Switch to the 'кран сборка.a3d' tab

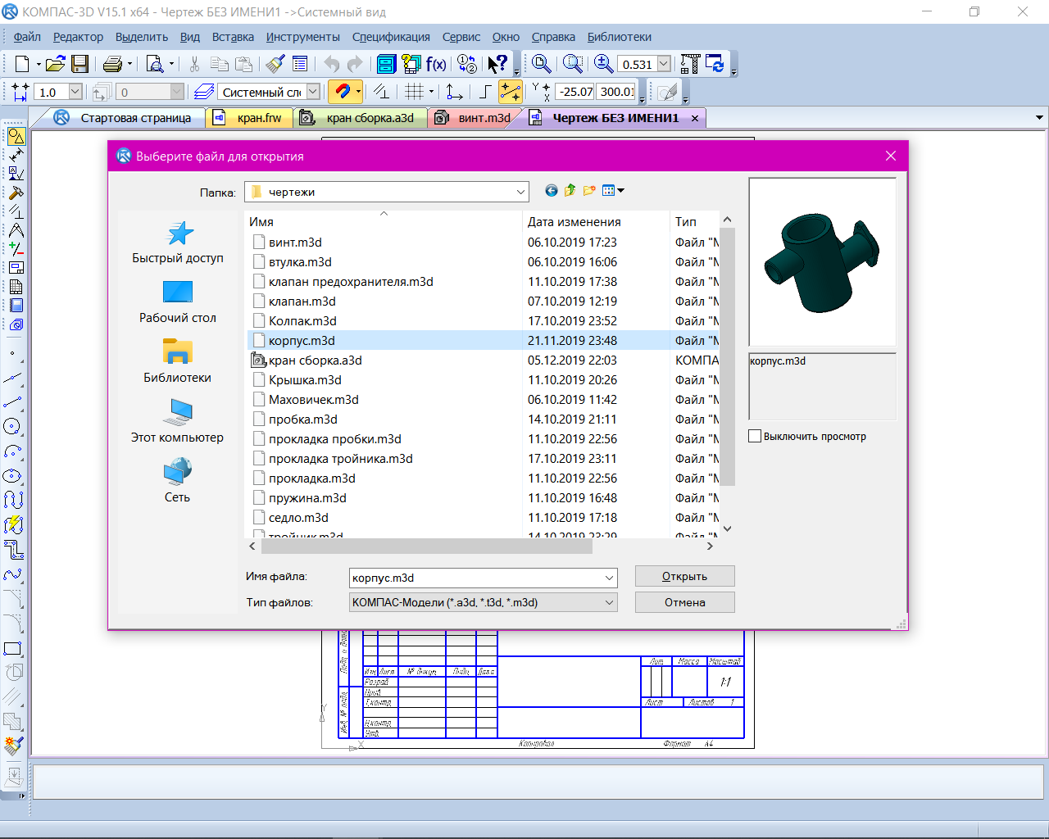(x=361, y=118)
